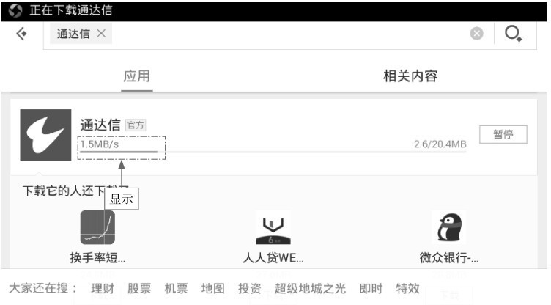Open the 微众银行 penguin app icon

pos(448,227)
